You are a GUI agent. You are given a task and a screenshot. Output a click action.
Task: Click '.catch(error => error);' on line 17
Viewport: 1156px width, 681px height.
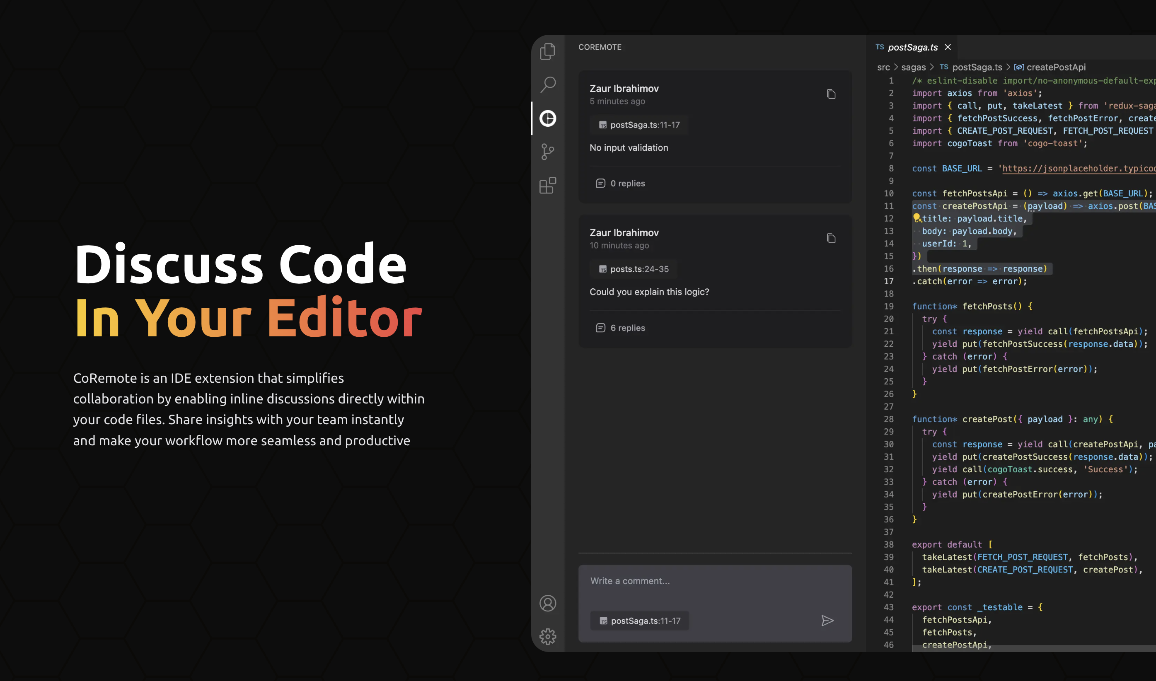[x=969, y=281]
